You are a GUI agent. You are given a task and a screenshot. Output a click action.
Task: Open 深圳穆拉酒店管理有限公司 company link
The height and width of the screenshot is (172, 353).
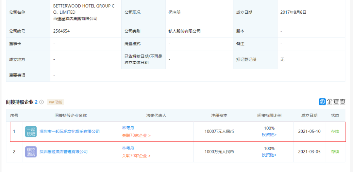coord(63,152)
